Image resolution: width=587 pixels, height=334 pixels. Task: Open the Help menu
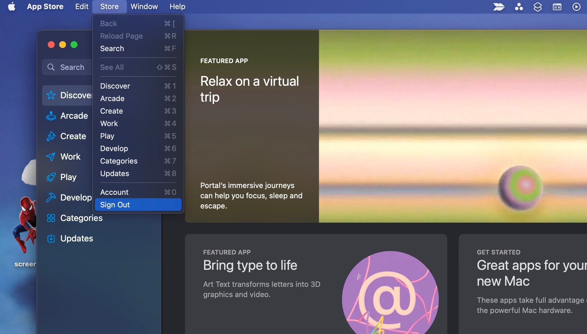[x=177, y=7]
